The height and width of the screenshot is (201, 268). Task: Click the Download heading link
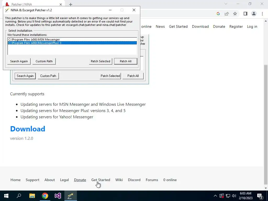click(28, 129)
